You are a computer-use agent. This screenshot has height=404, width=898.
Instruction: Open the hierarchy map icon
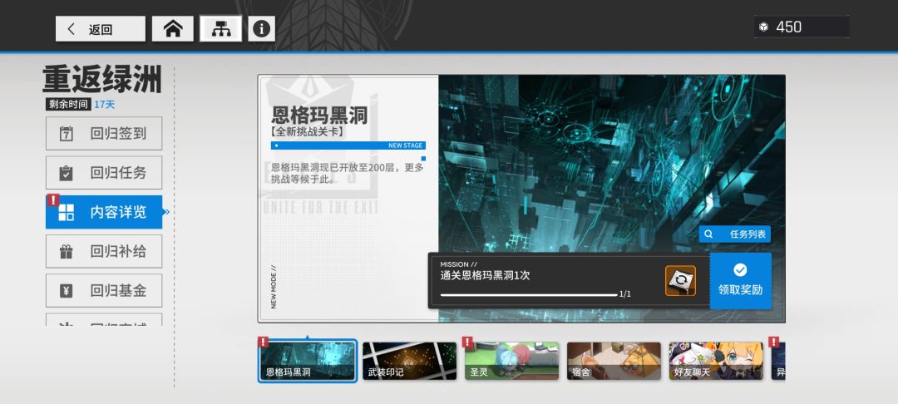click(221, 28)
